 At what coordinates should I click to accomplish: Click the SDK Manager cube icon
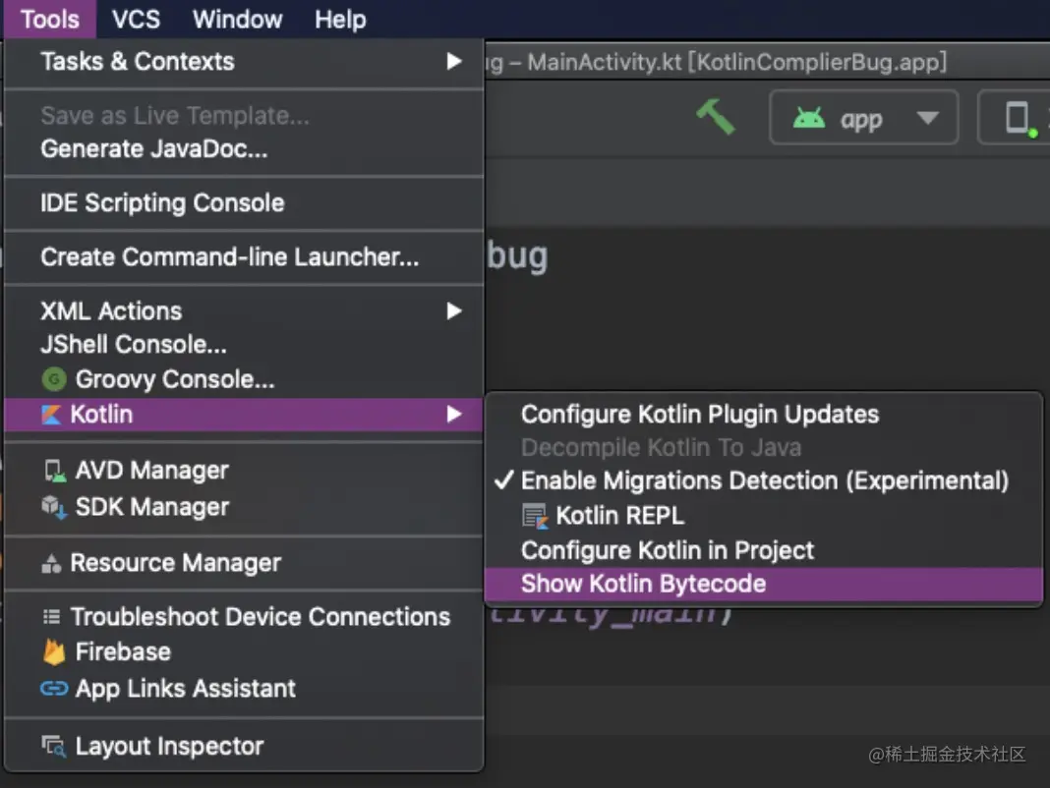click(54, 507)
